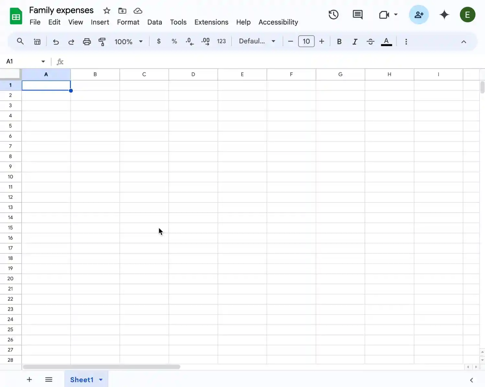Decrease decimal places
This screenshot has width=485, height=387.
coord(189,41)
